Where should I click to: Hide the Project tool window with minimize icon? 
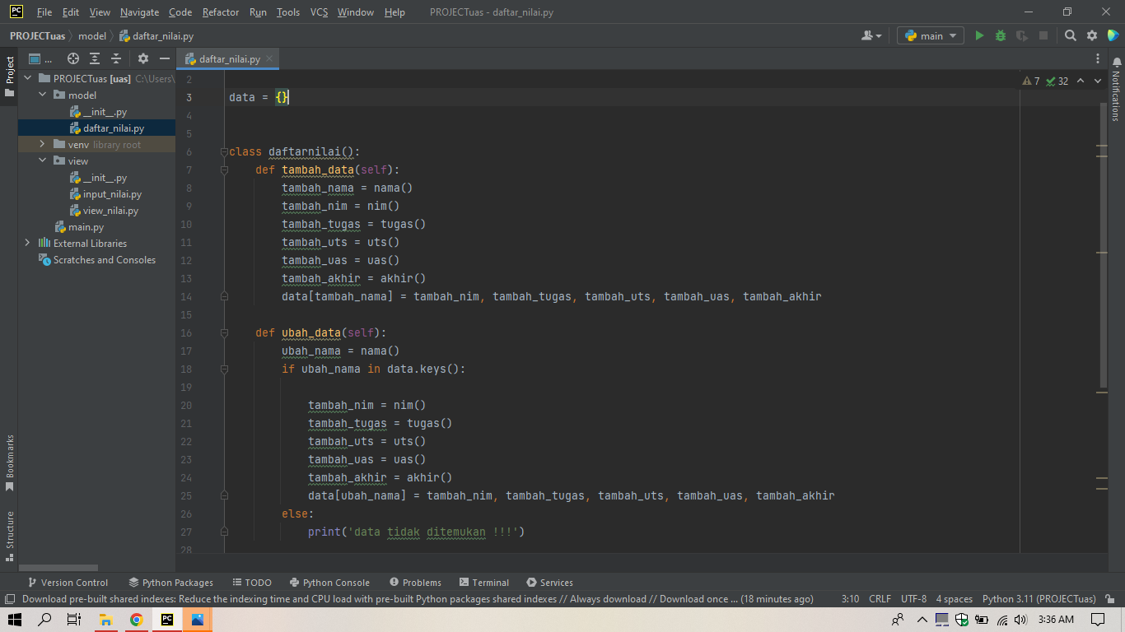click(x=164, y=58)
